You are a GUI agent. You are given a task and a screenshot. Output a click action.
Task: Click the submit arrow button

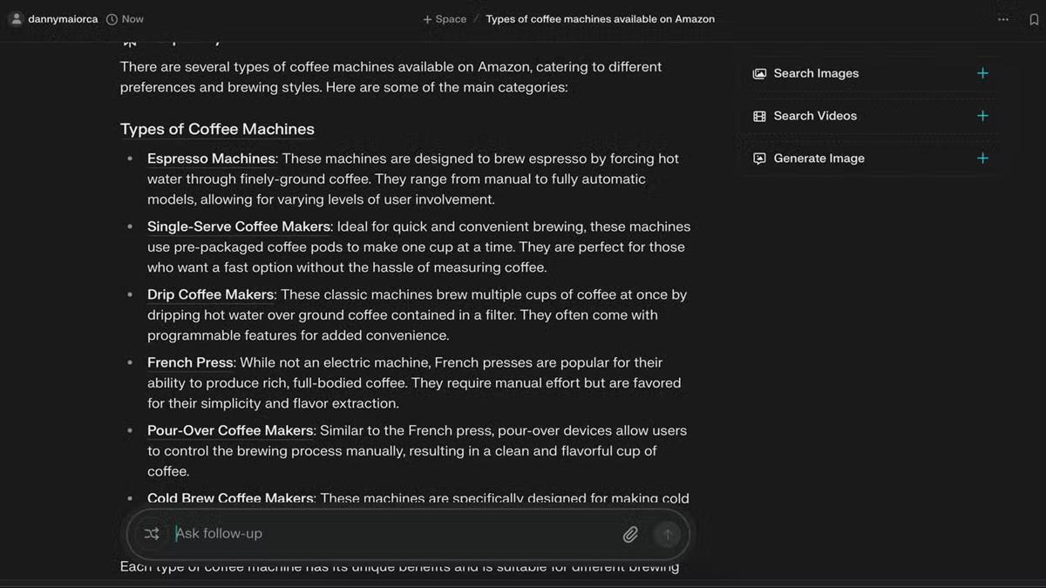(x=668, y=534)
